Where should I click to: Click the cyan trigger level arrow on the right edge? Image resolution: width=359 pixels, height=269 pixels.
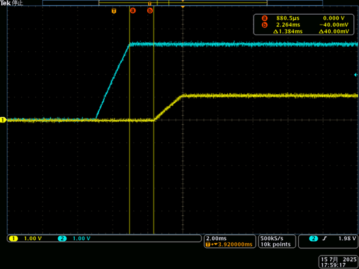pyautogui.click(x=356, y=75)
